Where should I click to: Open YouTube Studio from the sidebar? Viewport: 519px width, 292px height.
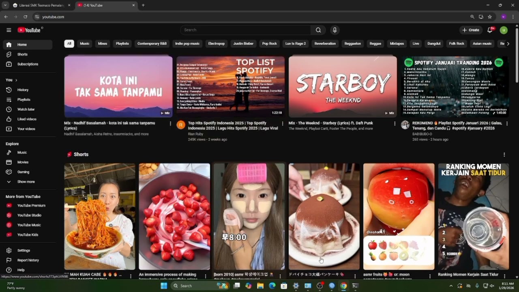tap(28, 215)
